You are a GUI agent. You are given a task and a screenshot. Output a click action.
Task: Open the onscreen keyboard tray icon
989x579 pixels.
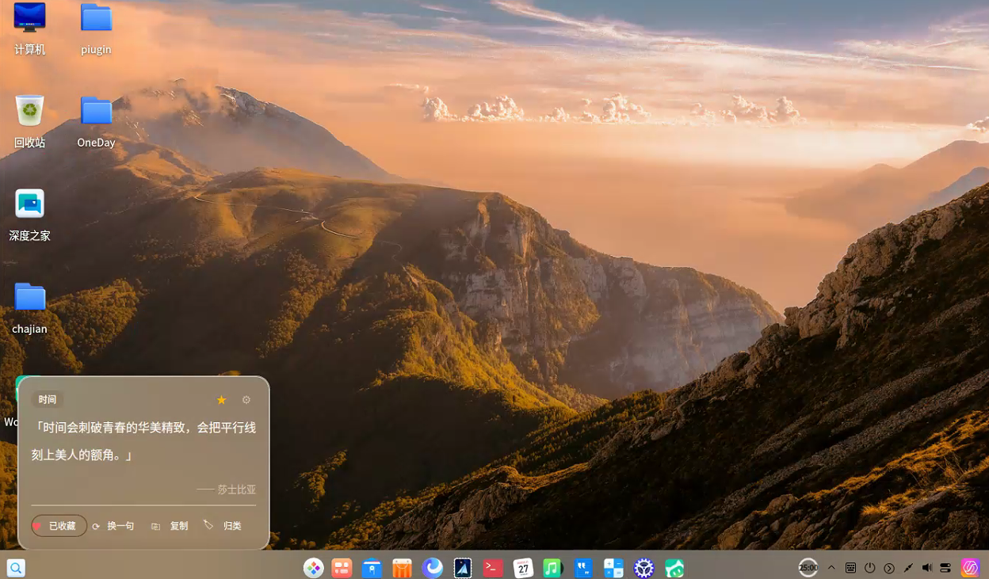pos(850,567)
